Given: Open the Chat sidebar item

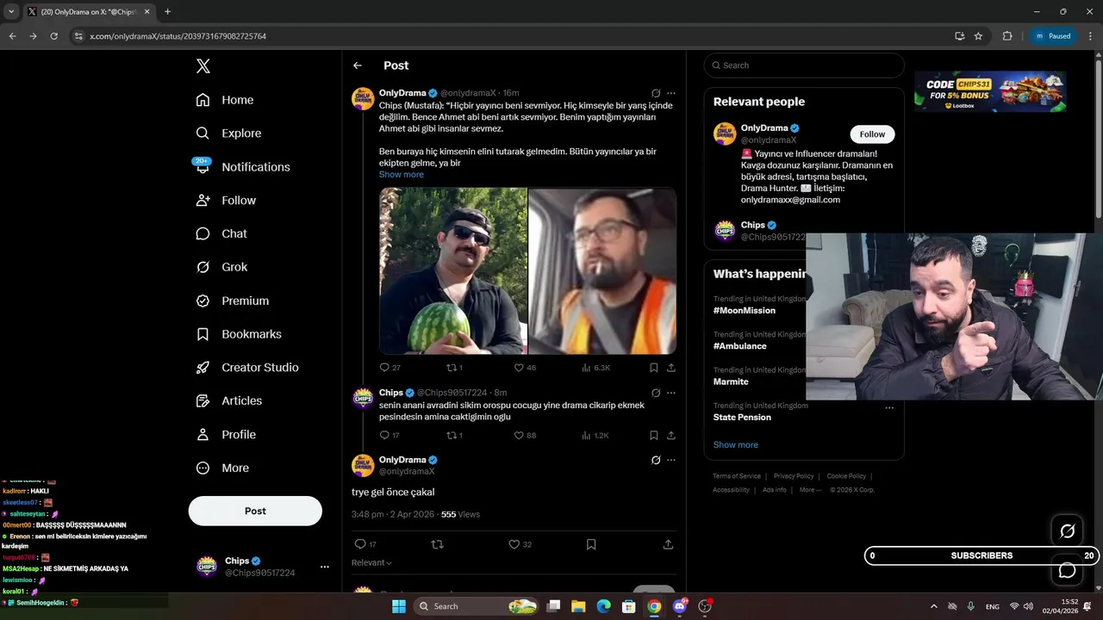Looking at the screenshot, I should [x=221, y=233].
